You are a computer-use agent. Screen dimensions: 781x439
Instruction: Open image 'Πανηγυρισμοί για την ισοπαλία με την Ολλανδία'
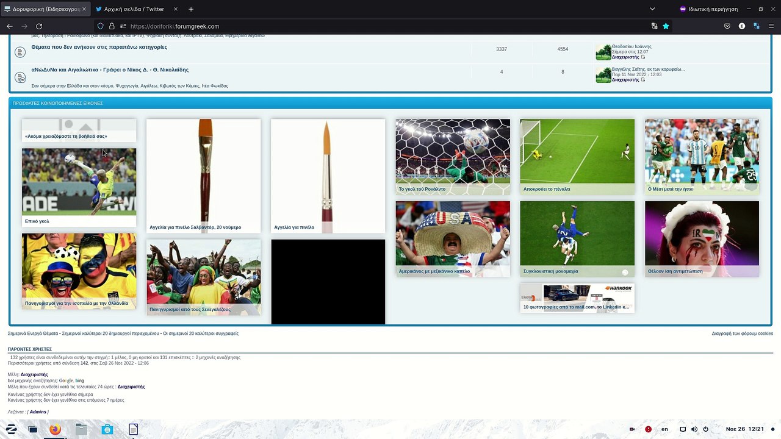click(x=79, y=271)
